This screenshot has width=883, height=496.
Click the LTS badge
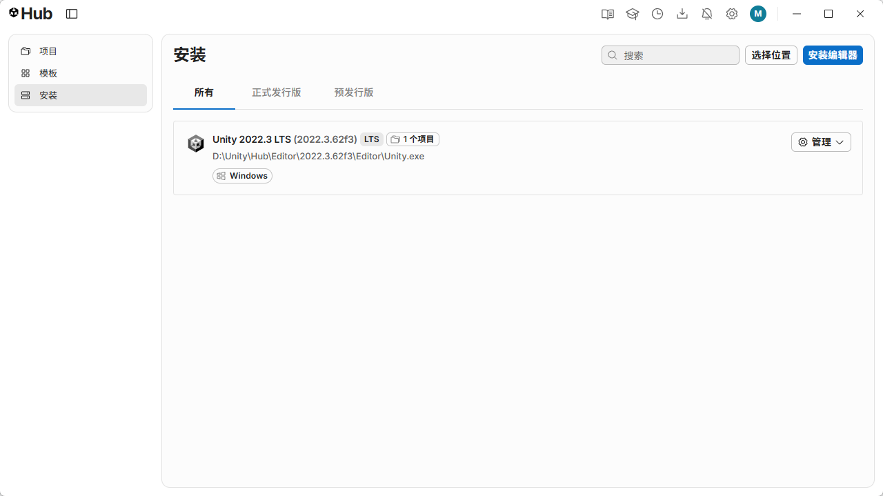(372, 139)
